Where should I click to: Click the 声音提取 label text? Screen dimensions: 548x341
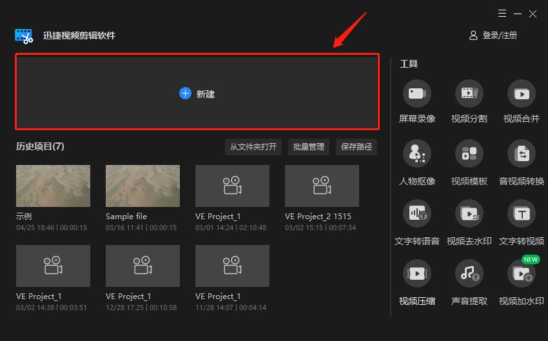(469, 301)
